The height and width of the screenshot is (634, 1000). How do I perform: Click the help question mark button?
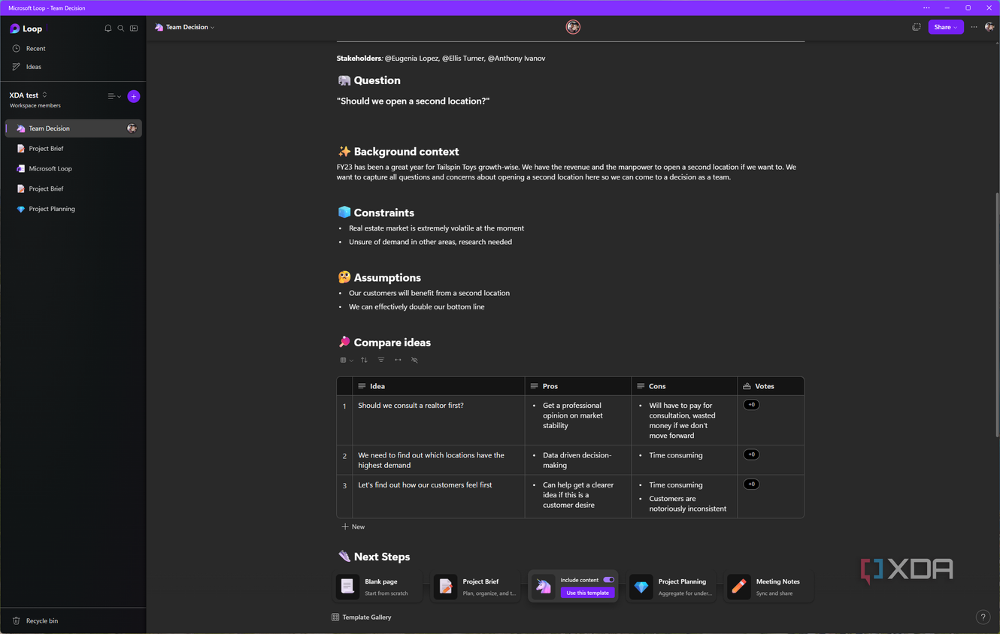[x=983, y=617]
